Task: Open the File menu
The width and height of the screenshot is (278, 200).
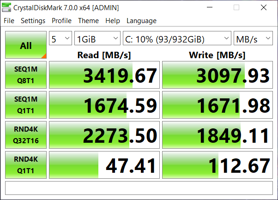Action: pos(9,21)
